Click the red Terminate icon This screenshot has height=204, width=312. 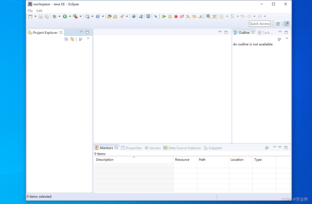[x=176, y=16]
